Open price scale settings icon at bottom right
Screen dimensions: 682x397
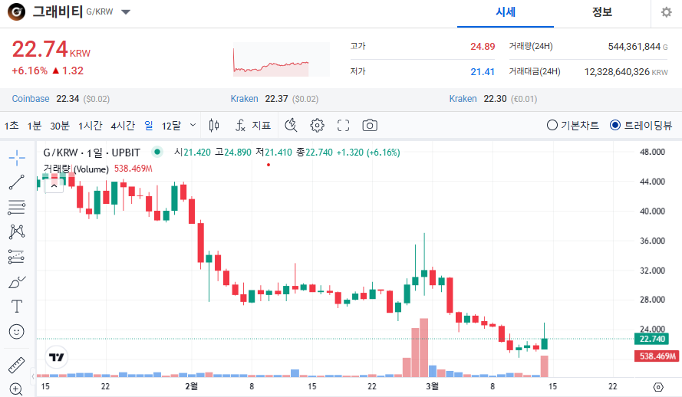(x=658, y=387)
